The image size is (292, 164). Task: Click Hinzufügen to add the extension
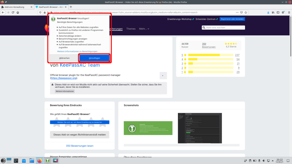pos(94,58)
